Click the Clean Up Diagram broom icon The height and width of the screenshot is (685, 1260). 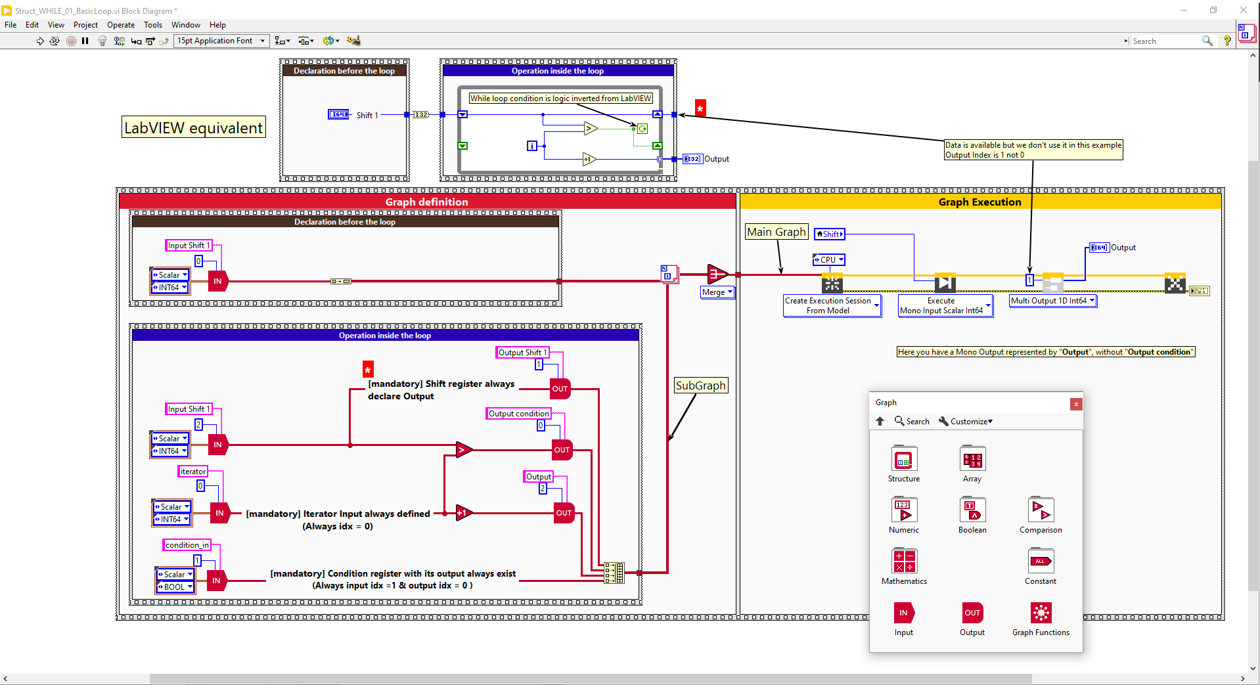click(353, 41)
